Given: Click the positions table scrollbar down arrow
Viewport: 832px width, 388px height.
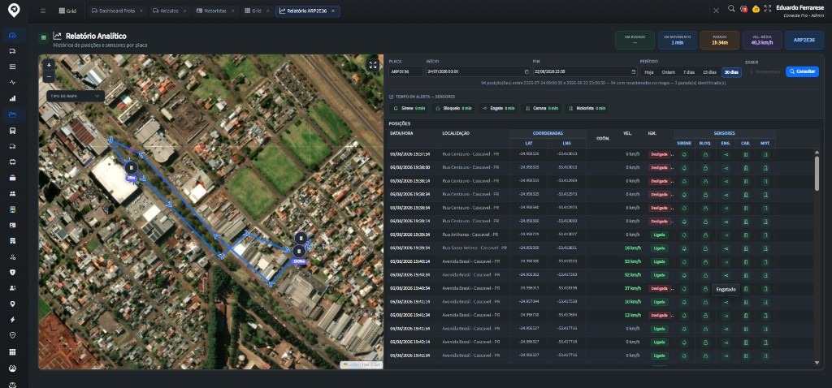Looking at the screenshot, I should coord(817,363).
